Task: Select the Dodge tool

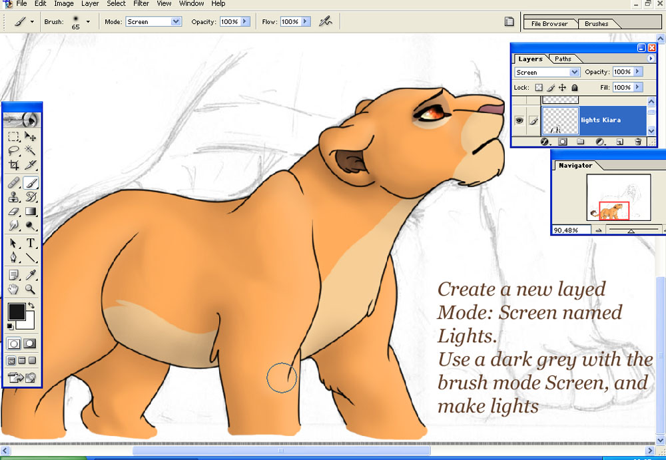Action: pyautogui.click(x=30, y=225)
